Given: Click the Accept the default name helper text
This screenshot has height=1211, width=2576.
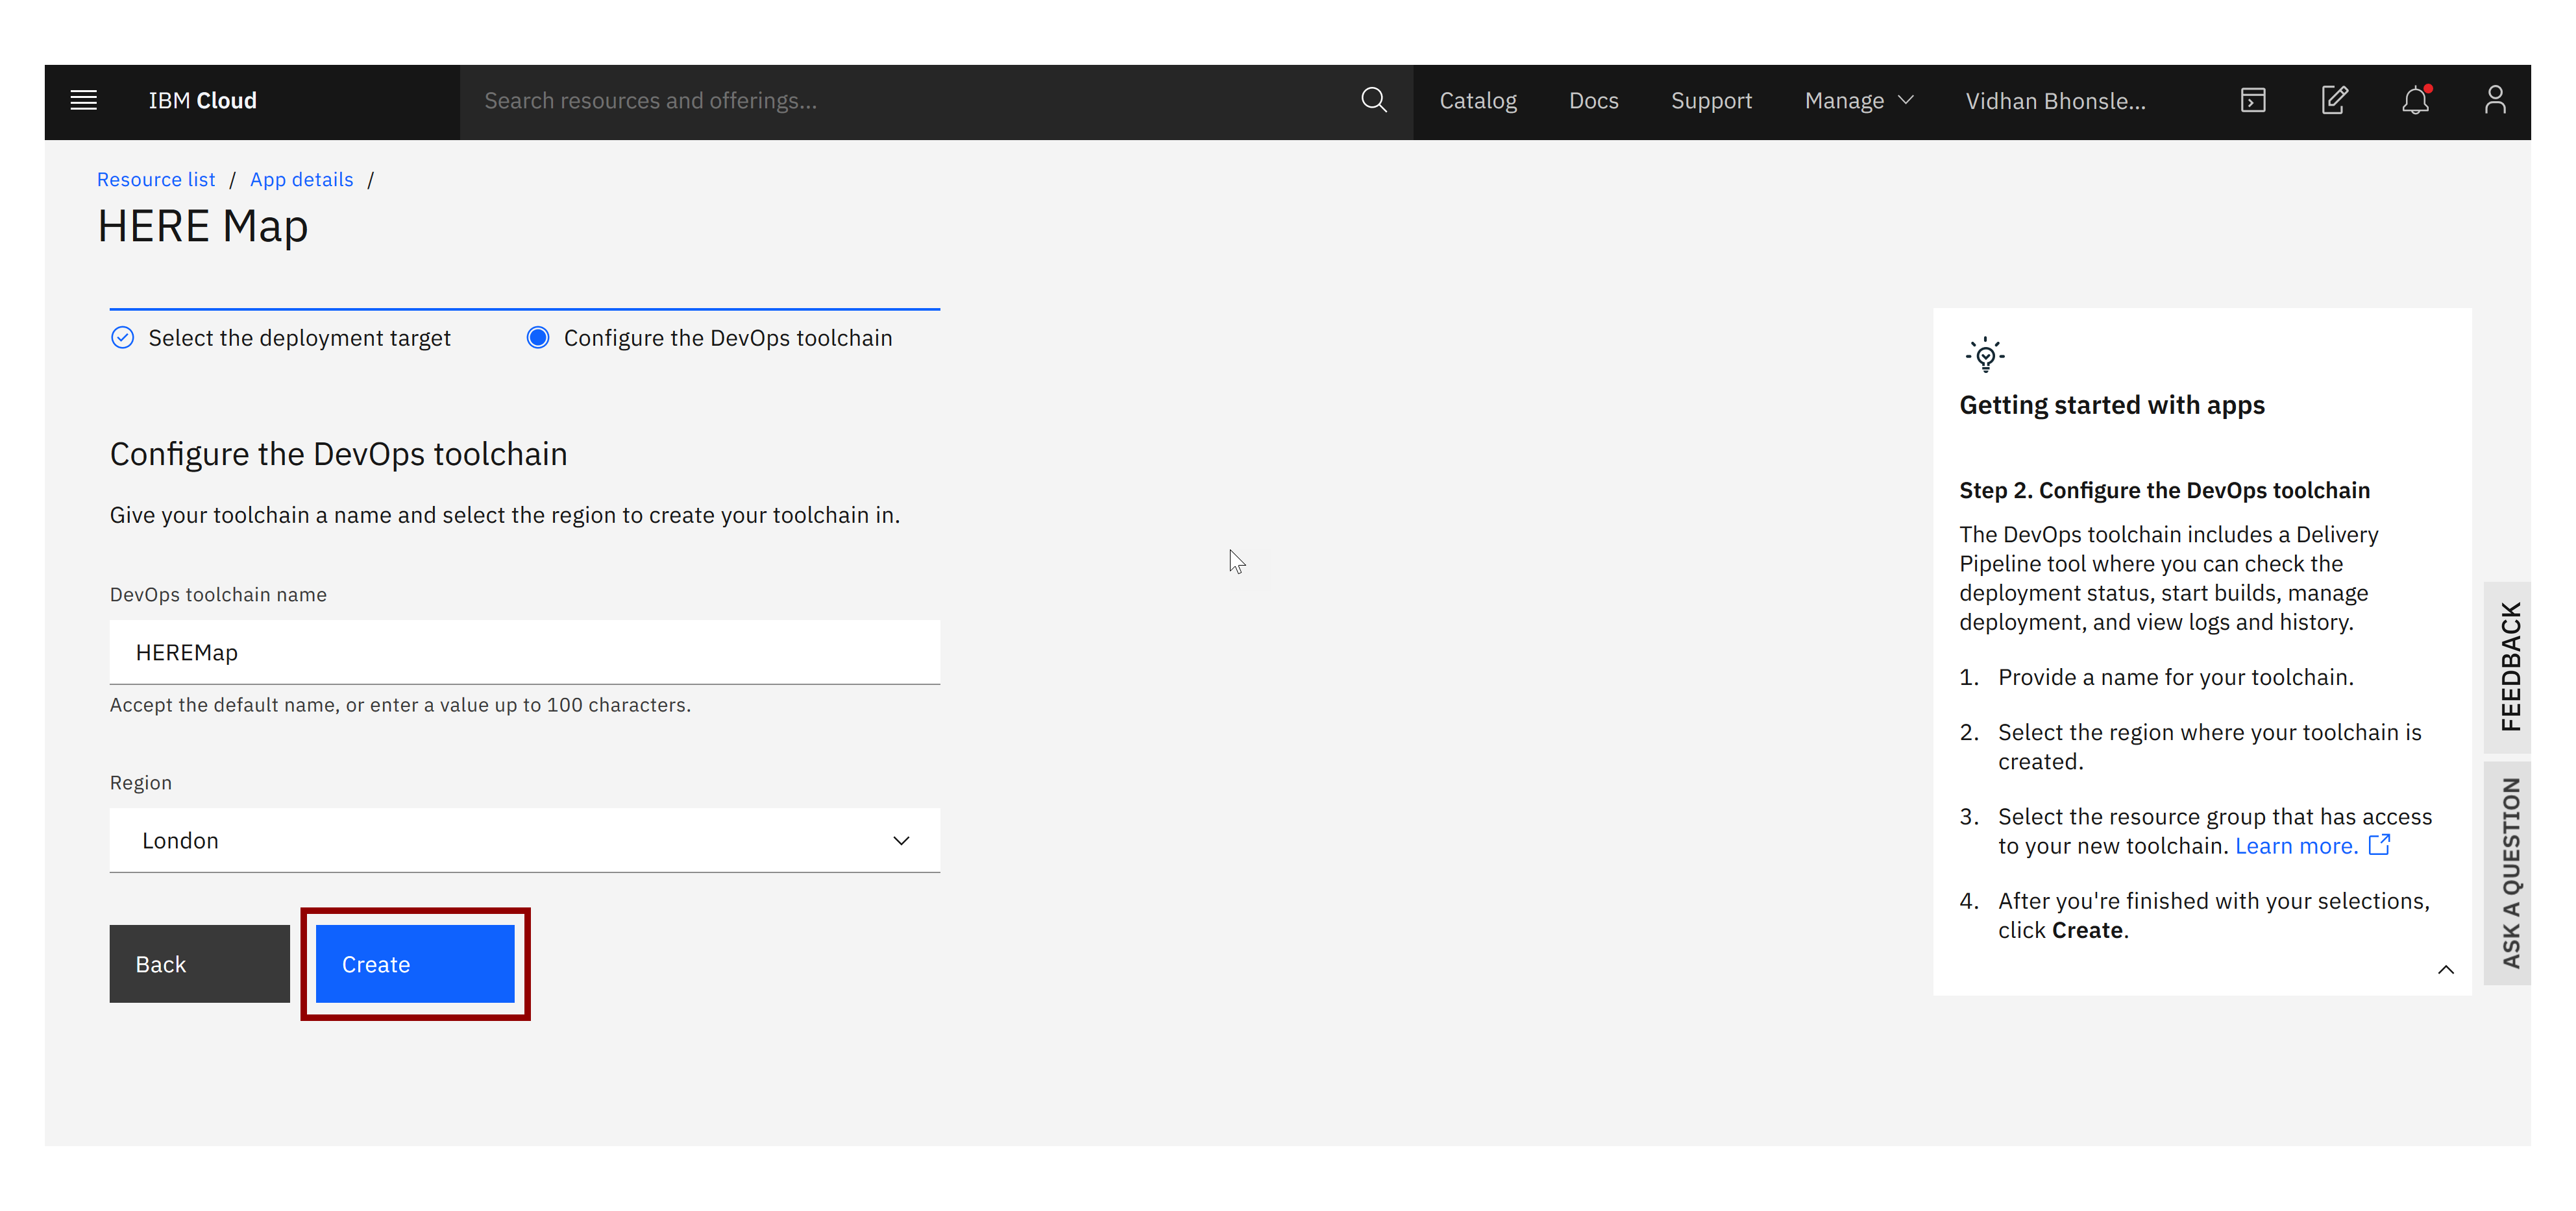Looking at the screenshot, I should coord(400,706).
